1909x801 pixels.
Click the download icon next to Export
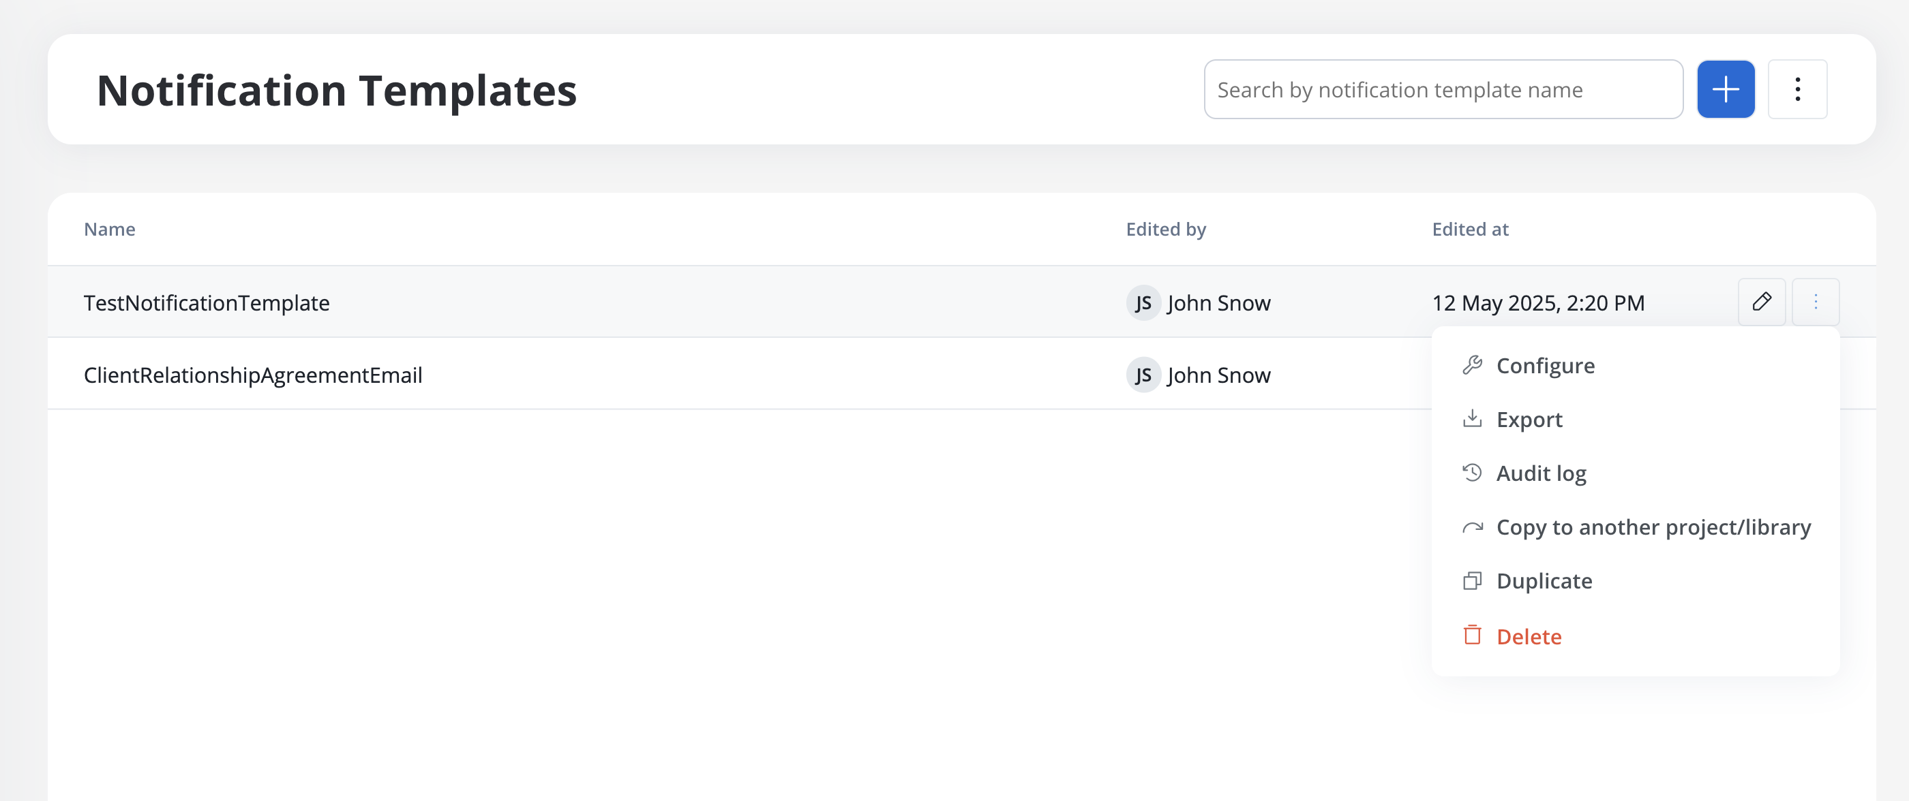point(1472,419)
